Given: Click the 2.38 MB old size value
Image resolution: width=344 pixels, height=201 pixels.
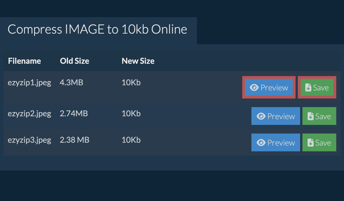Looking at the screenshot, I should tap(75, 140).
